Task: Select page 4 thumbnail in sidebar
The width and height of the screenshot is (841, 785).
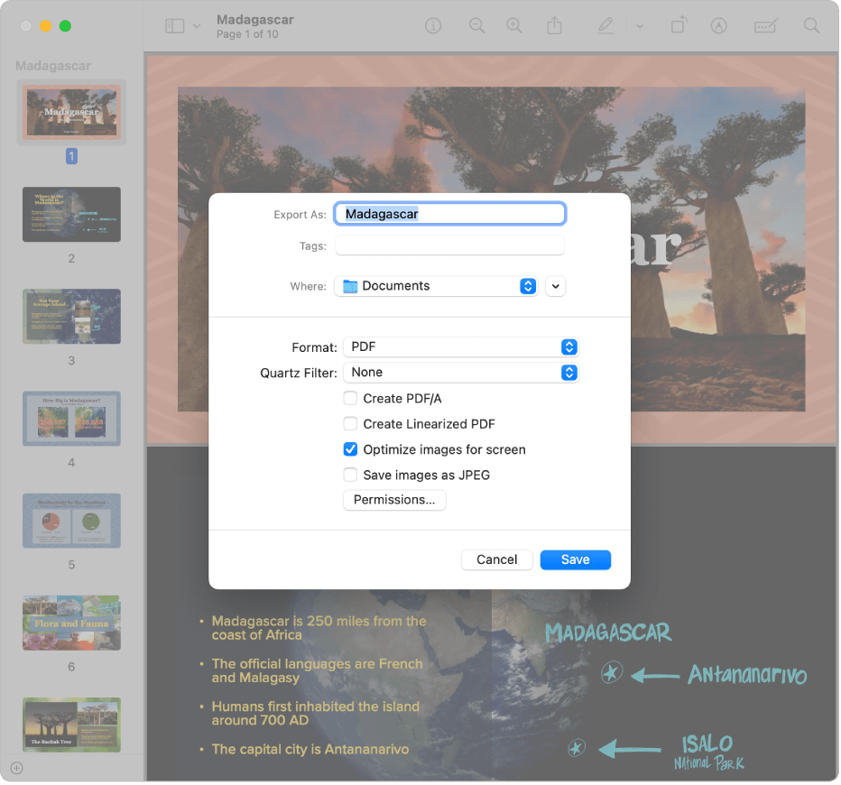Action: coord(71,419)
